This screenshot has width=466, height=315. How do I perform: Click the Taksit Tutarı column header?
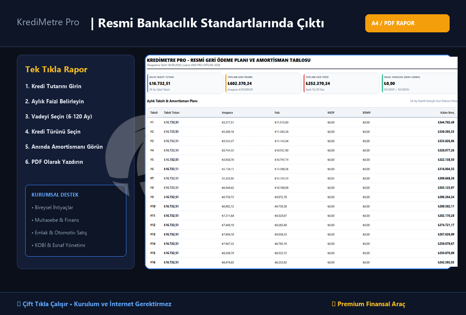coord(171,113)
